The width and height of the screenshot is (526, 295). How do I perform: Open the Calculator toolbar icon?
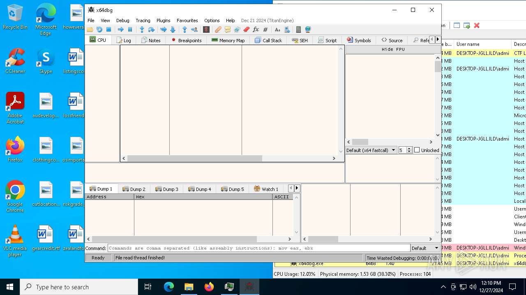coord(298,29)
